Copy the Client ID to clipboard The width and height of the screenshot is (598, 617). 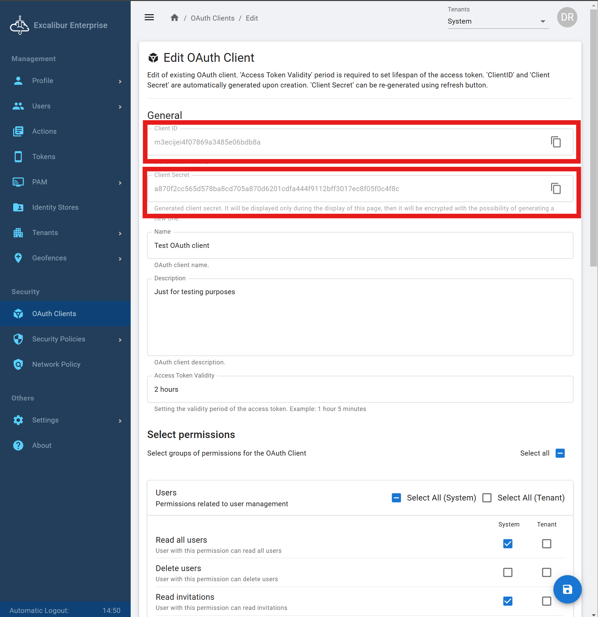(x=555, y=142)
